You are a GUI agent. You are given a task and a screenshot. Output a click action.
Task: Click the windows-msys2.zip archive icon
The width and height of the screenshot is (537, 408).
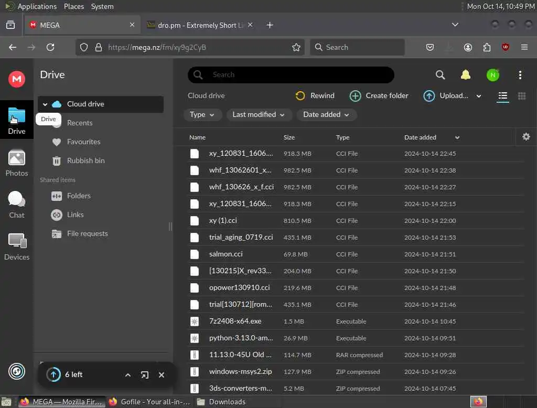(x=194, y=372)
